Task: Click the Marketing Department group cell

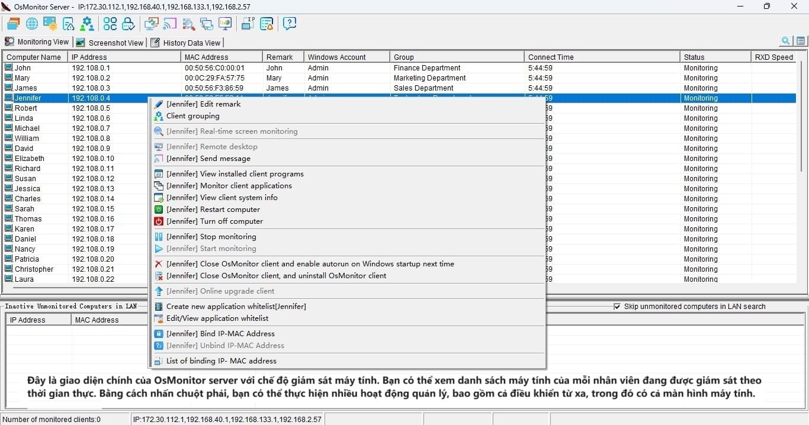Action: [x=429, y=78]
